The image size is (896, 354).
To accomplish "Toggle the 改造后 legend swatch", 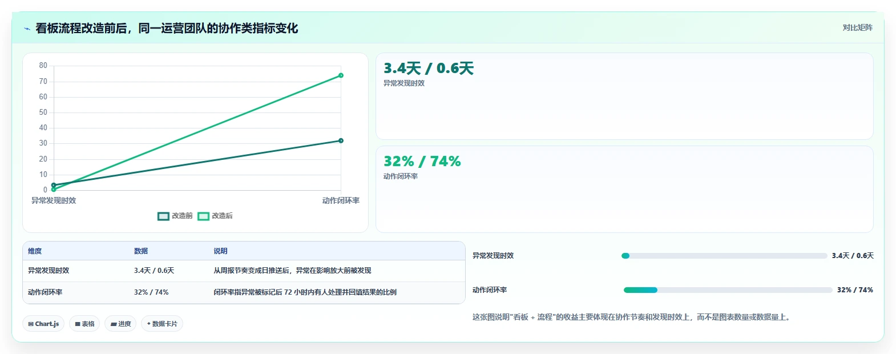I will coord(203,216).
